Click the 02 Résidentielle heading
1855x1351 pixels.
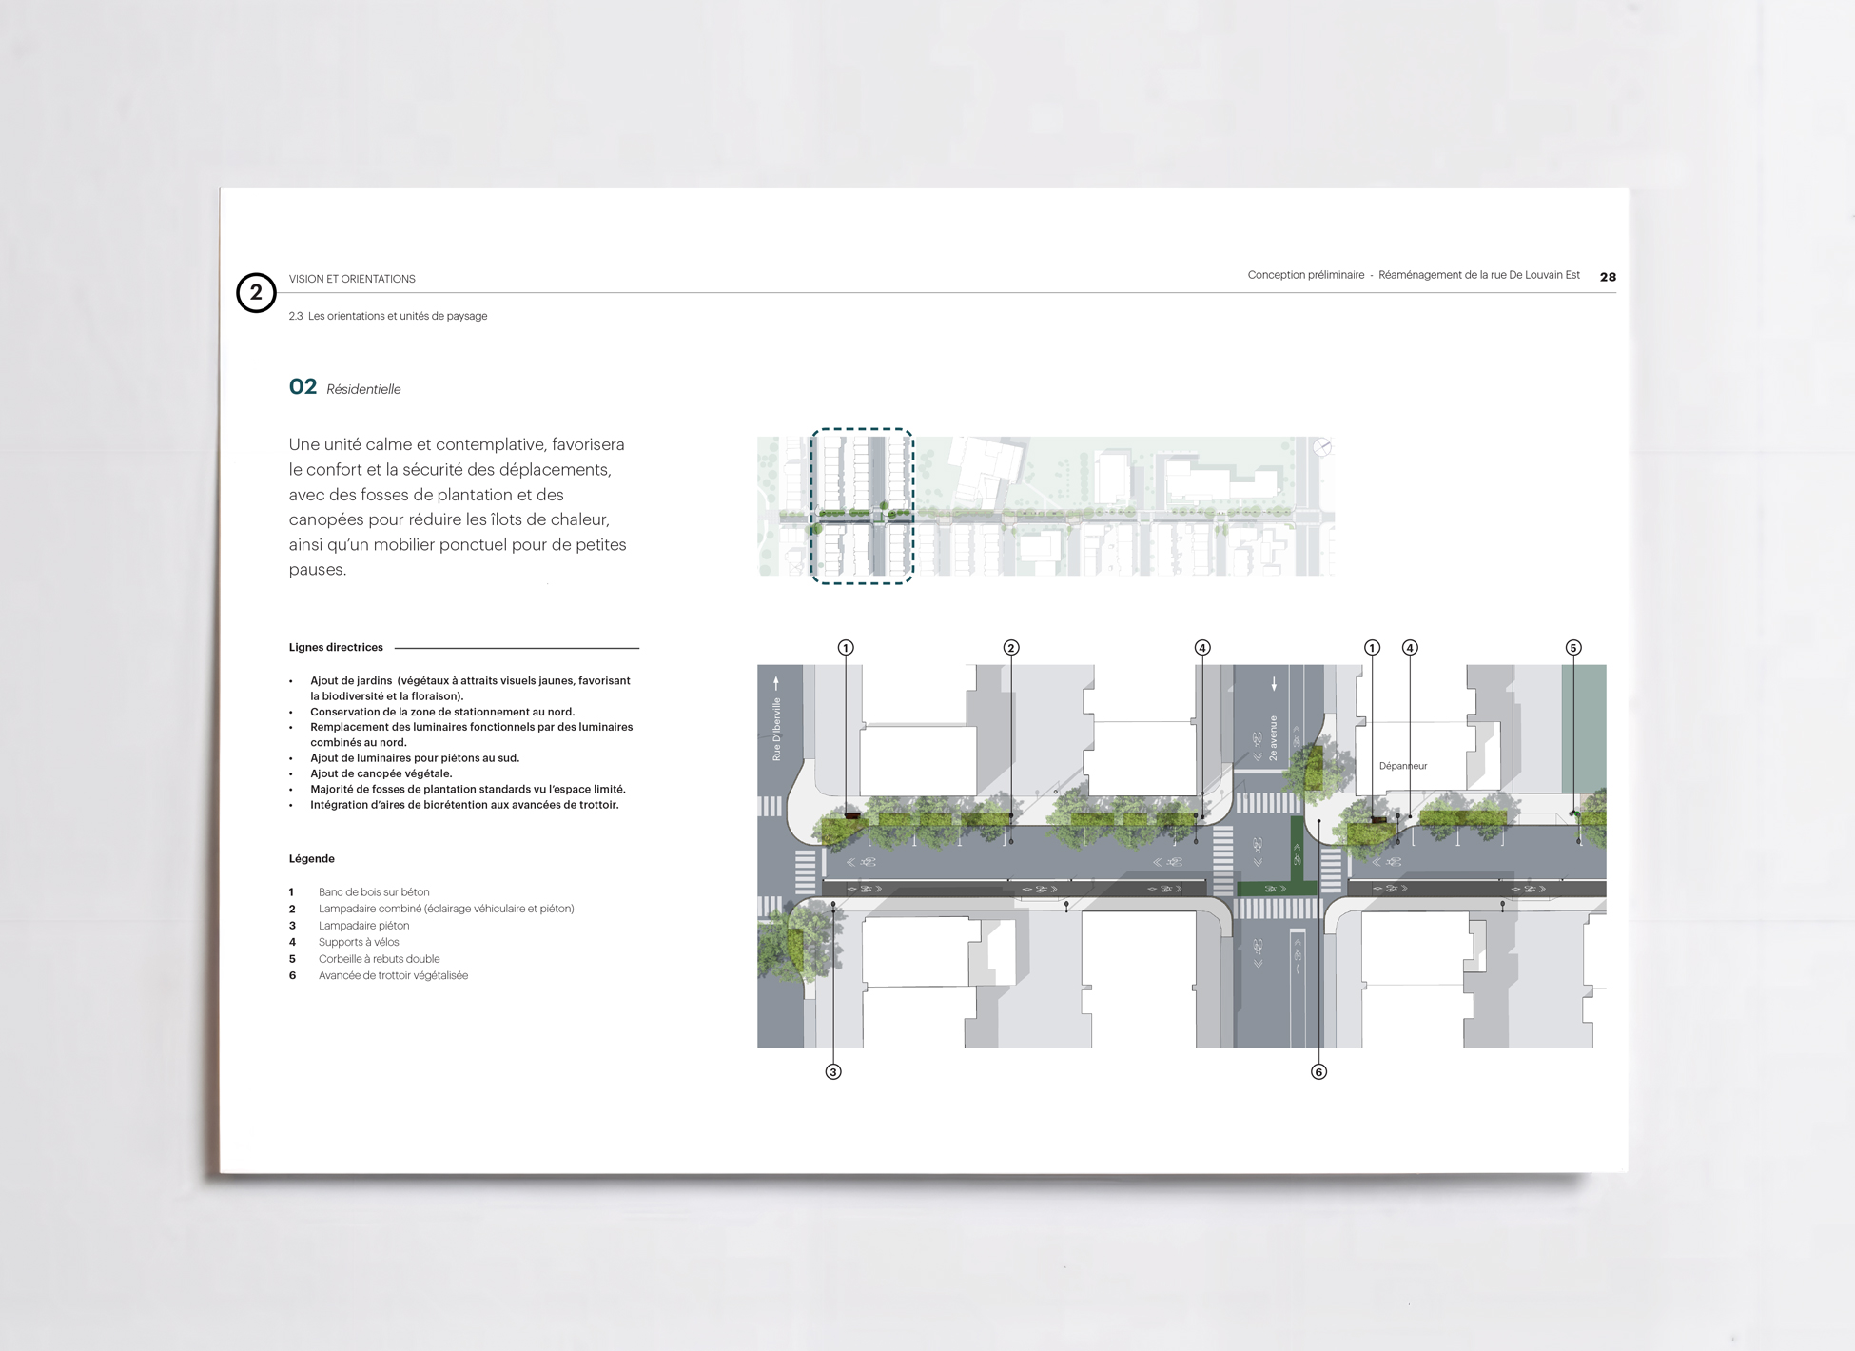point(344,387)
